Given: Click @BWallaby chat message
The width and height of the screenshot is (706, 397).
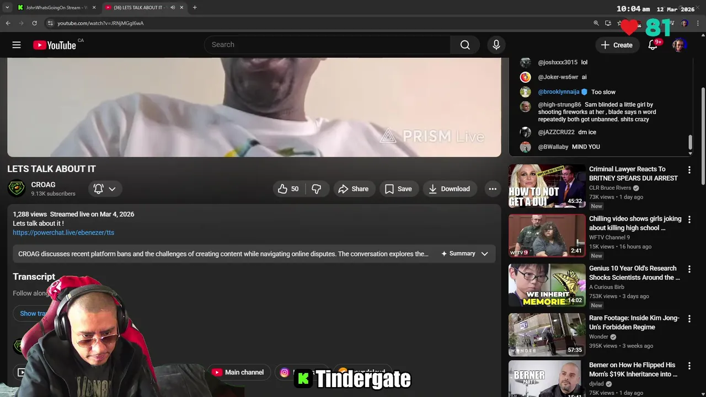Looking at the screenshot, I should point(586,147).
